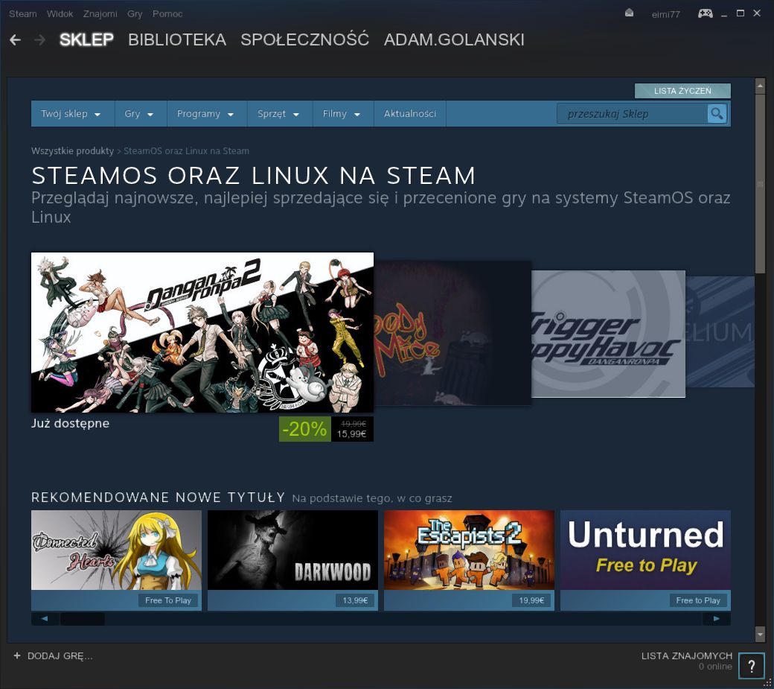This screenshot has height=689, width=774.
Task: Expand the Filmy dropdown
Action: [343, 114]
